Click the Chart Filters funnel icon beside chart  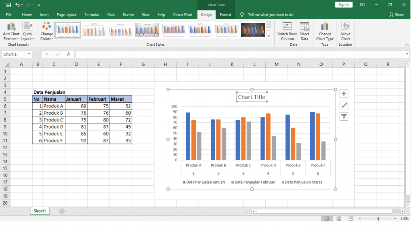[344, 116]
